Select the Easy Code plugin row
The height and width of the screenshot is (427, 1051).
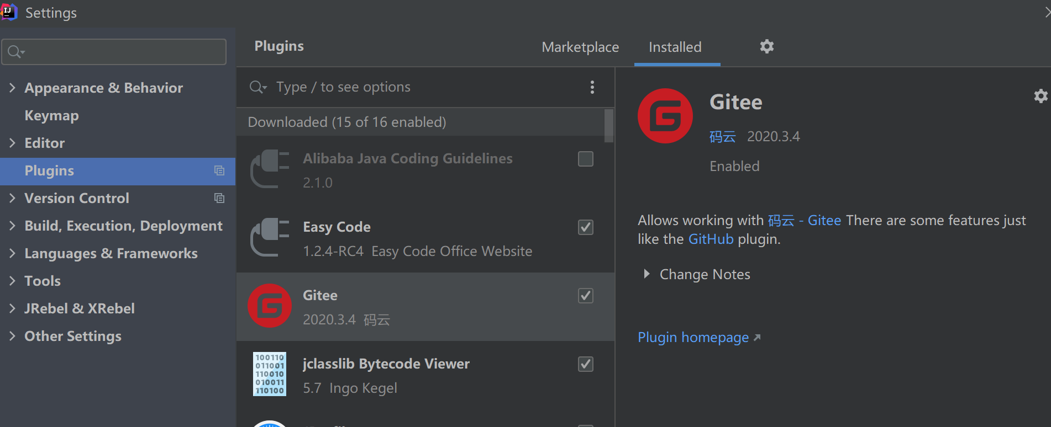click(425, 238)
